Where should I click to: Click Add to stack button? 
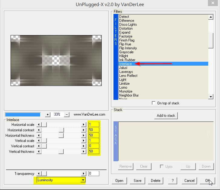[x=166, y=116]
